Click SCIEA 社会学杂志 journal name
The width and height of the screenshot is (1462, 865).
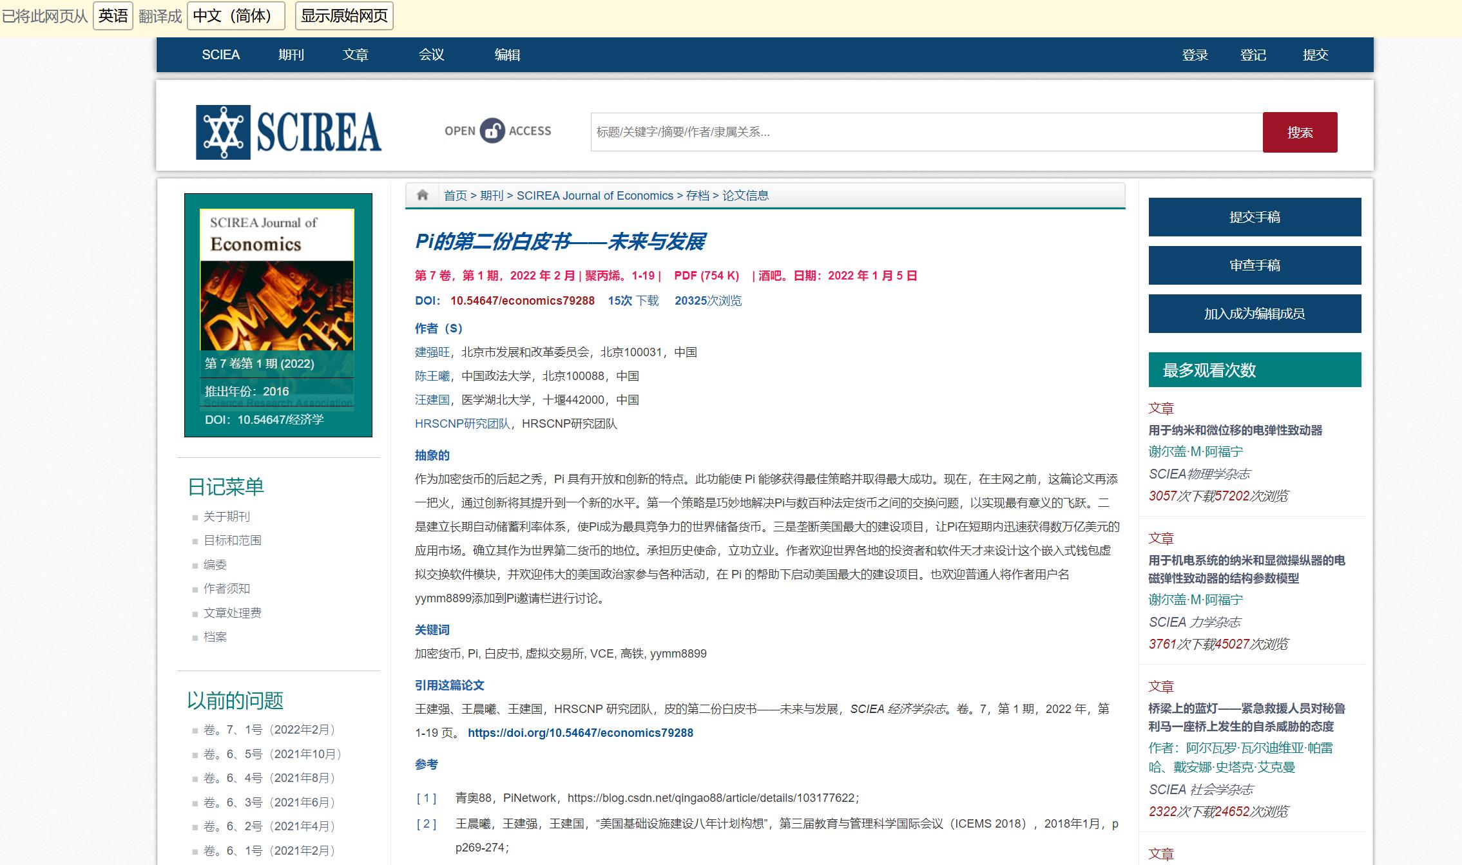pos(1201,790)
